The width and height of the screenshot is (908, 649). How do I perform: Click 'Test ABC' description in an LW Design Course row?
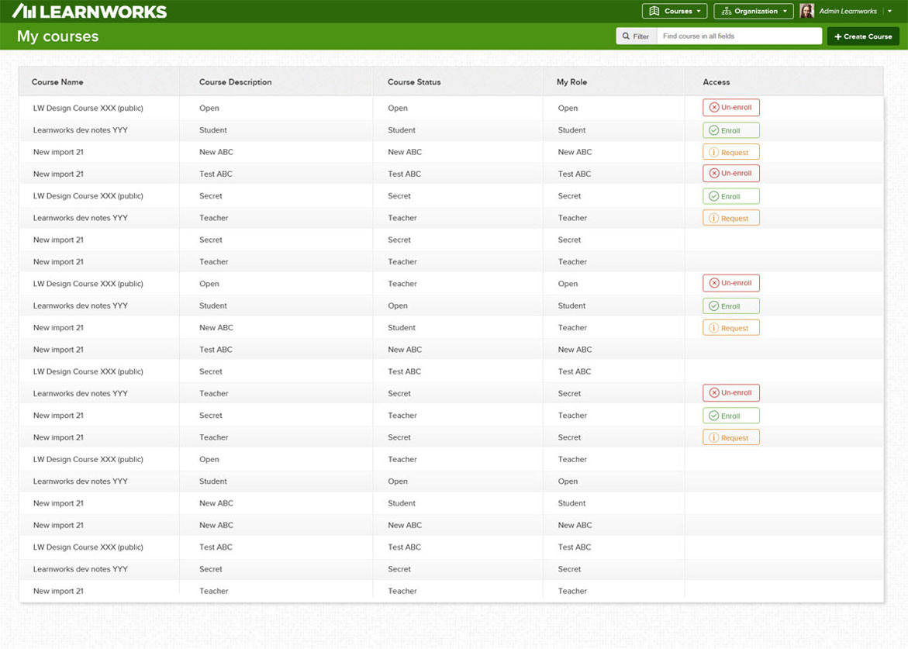tap(216, 547)
